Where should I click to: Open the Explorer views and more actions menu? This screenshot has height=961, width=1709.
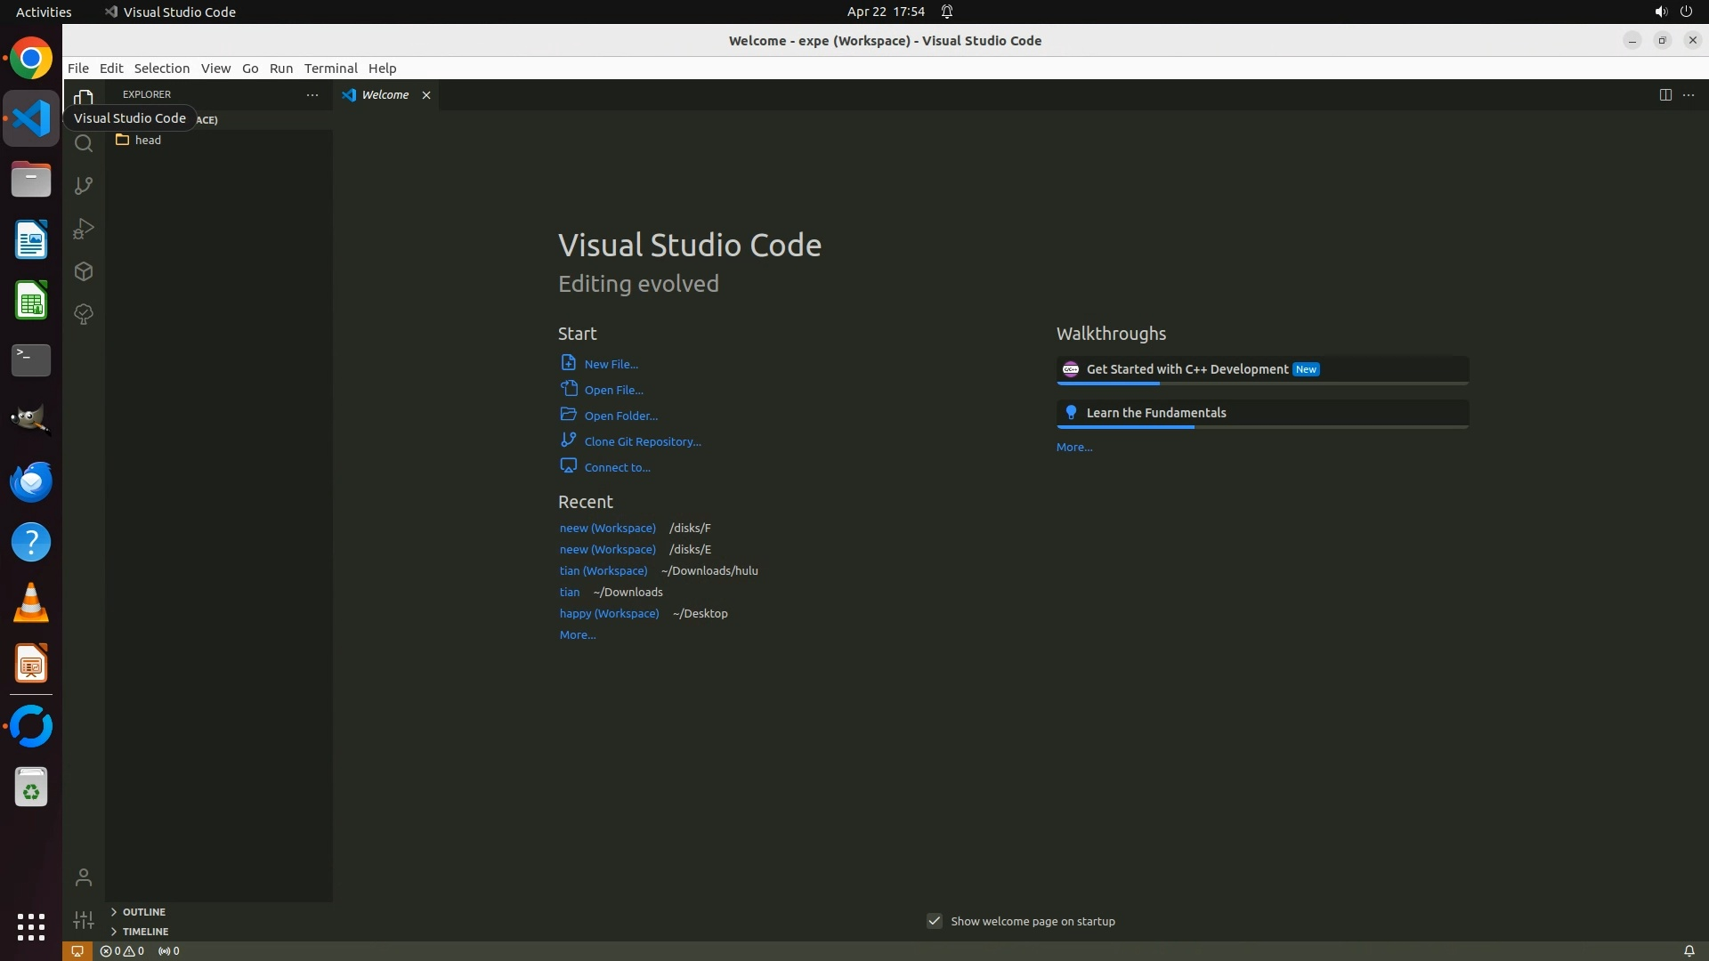coord(312,94)
